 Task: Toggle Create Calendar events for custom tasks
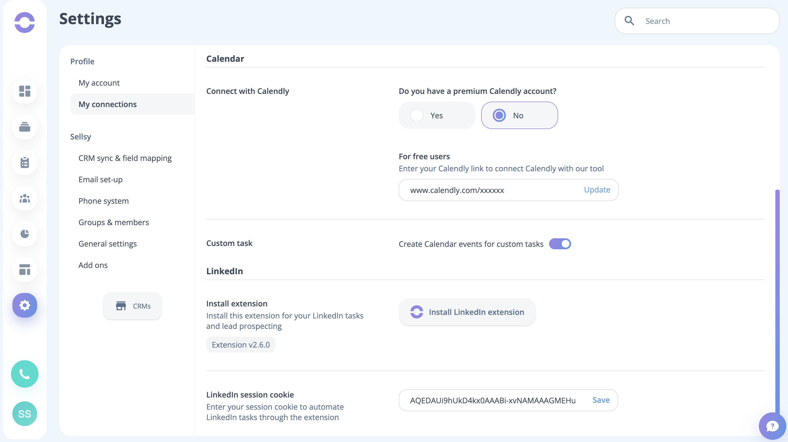560,244
